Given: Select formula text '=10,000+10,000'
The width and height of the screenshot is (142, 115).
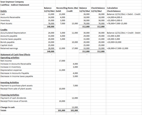Looking at the screenshot, I should click(114, 42).
